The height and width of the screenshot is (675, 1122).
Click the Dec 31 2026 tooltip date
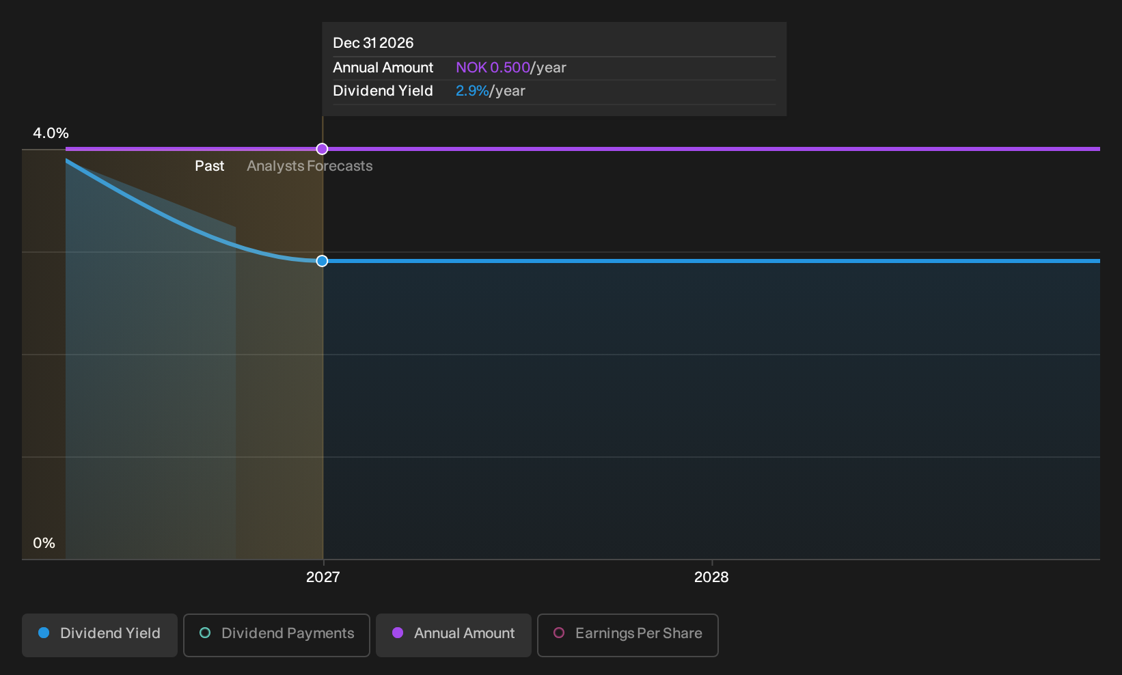[373, 43]
